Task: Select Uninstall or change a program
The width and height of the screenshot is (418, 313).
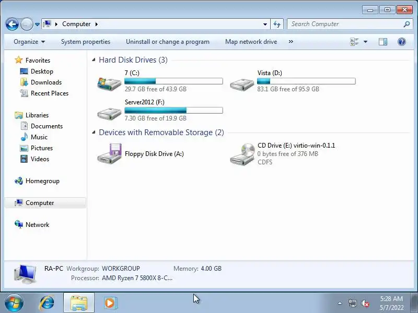Action: pyautogui.click(x=167, y=42)
